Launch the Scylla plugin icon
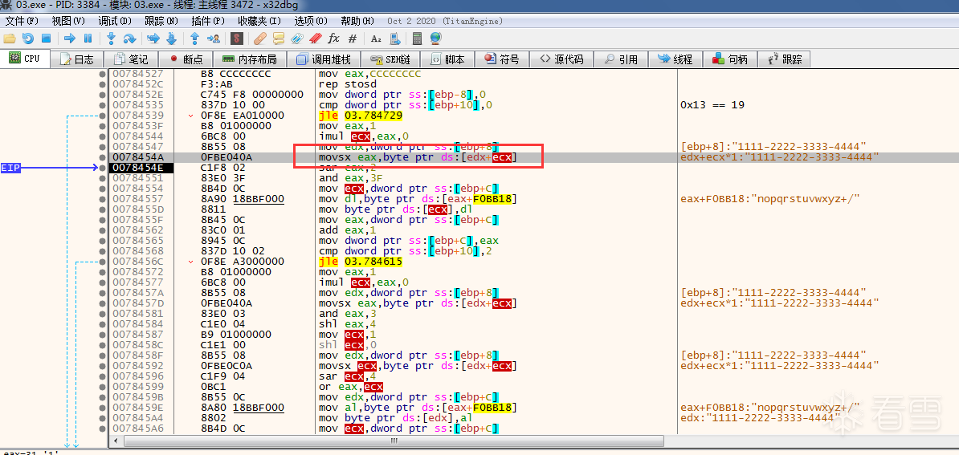Screen dimensions: 959x455 tap(237, 39)
